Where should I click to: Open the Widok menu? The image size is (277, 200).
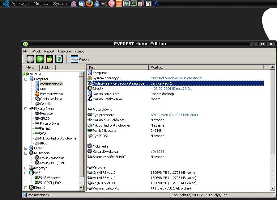pos(36,51)
